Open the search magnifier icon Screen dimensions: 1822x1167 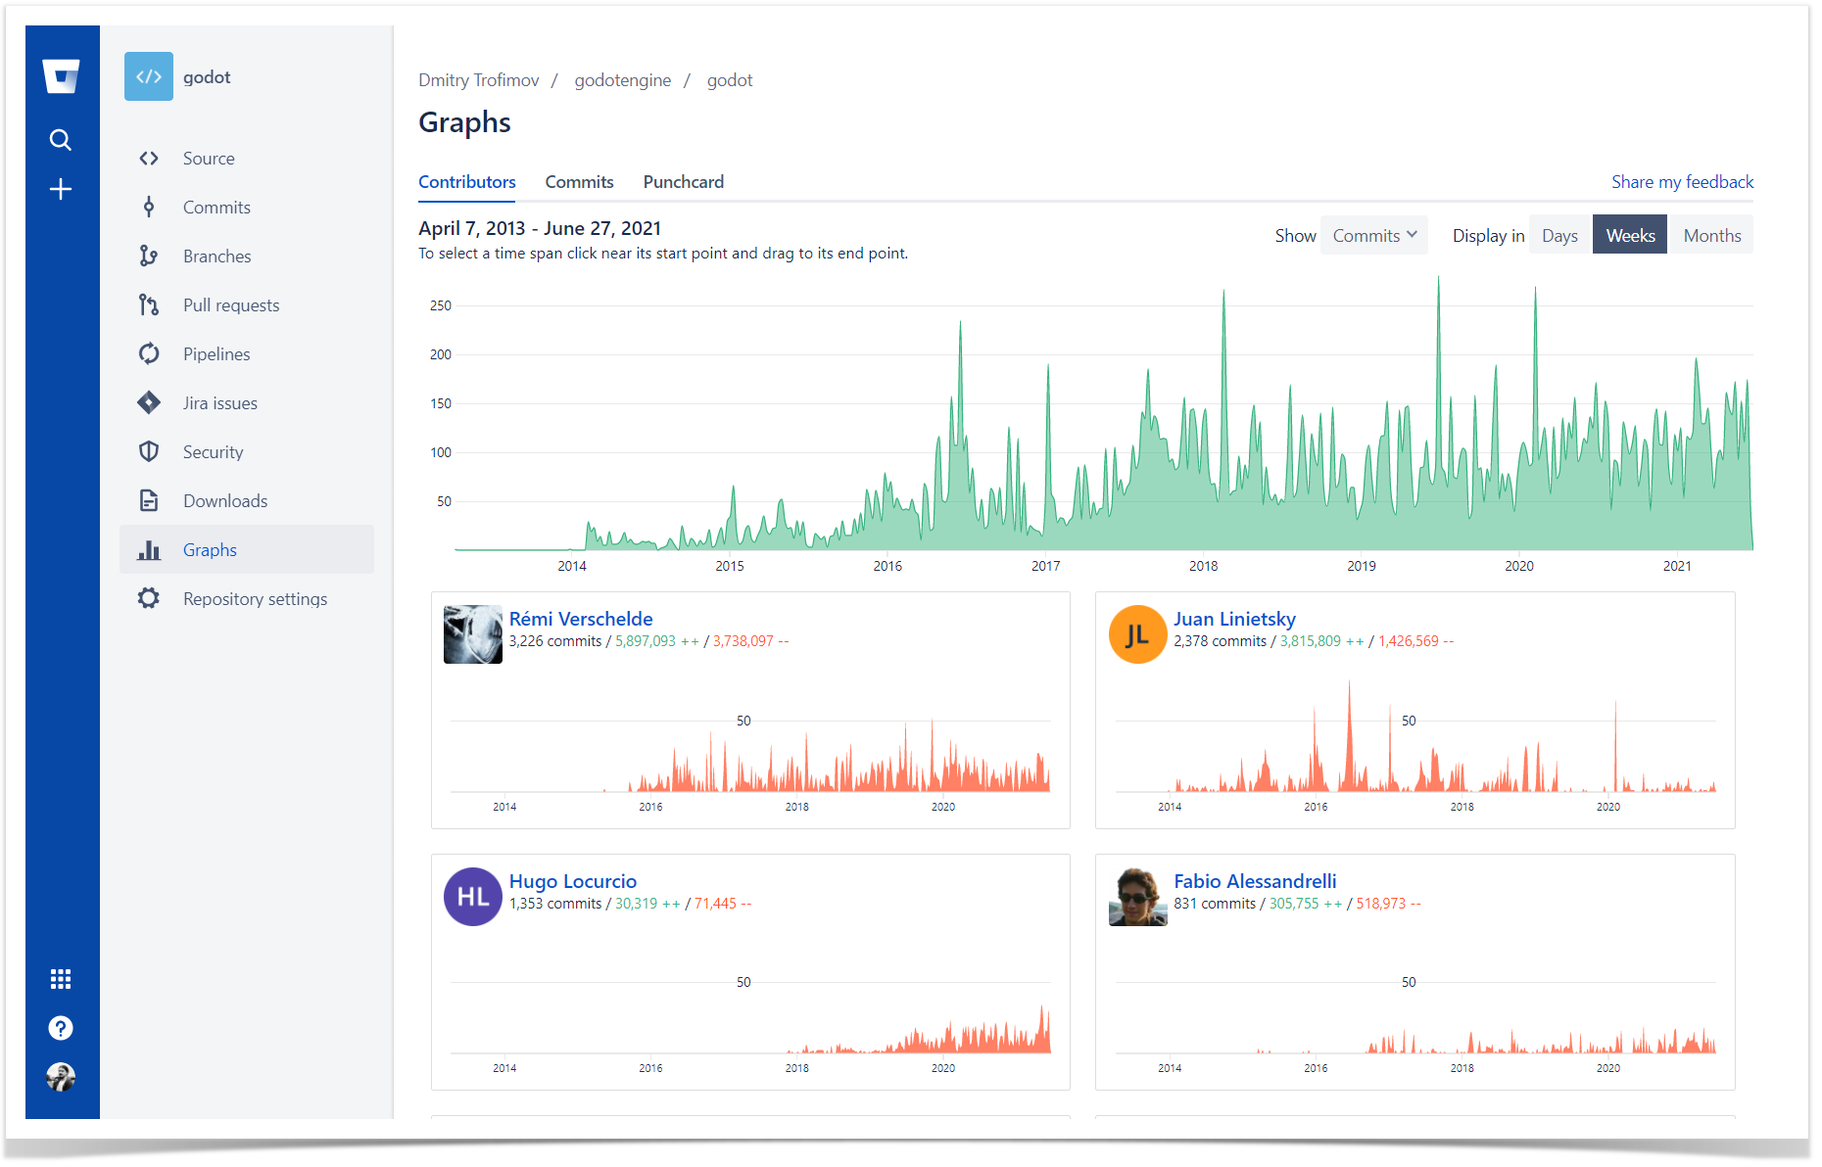pos(61,140)
